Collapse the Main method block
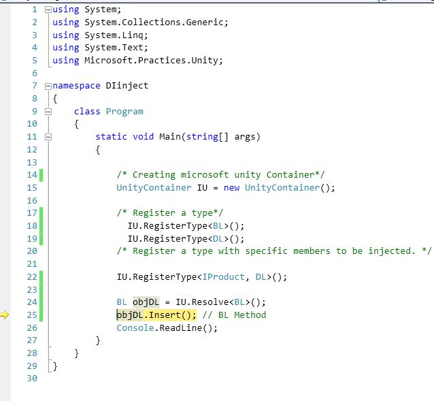This screenshot has height=401, width=434. [48, 137]
